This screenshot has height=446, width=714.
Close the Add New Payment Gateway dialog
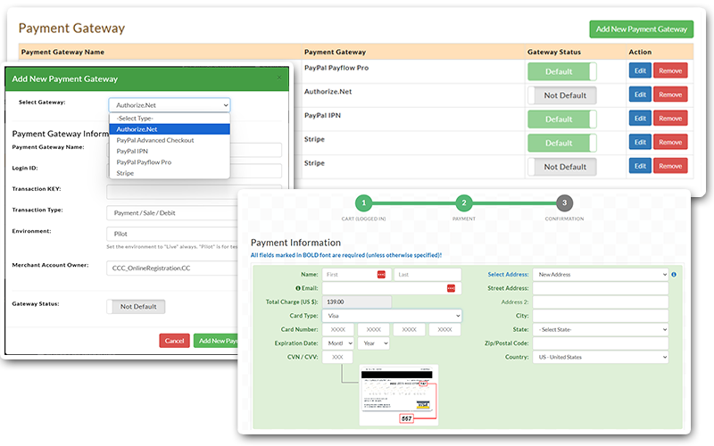[x=278, y=78]
